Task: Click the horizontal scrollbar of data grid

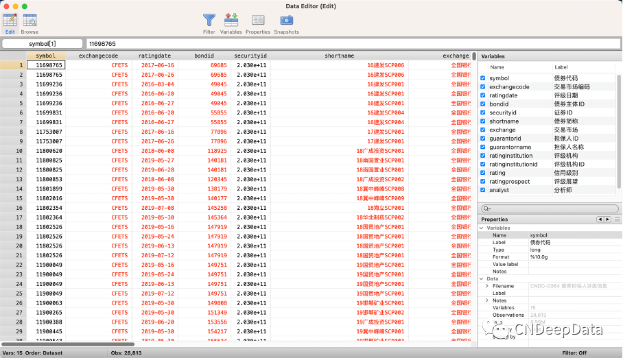Action: coord(68,344)
